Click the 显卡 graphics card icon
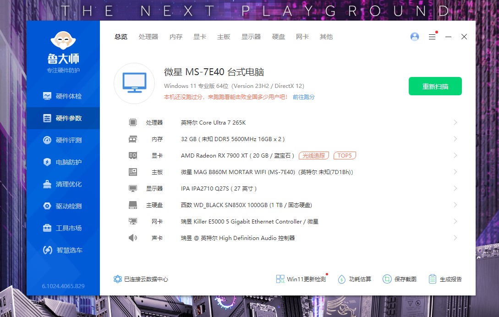The height and width of the screenshot is (317, 499). pyautogui.click(x=133, y=155)
